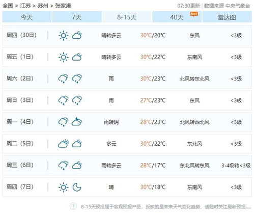The width and height of the screenshot is (254, 213).
Task: Open the 今天 forecast tab
Action: (27, 17)
